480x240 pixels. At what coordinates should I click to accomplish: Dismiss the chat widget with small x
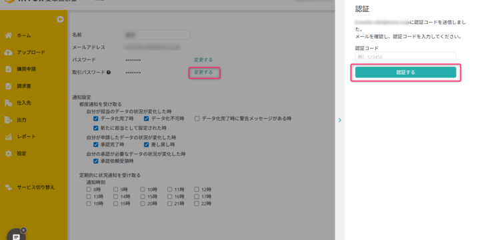(x=23, y=230)
